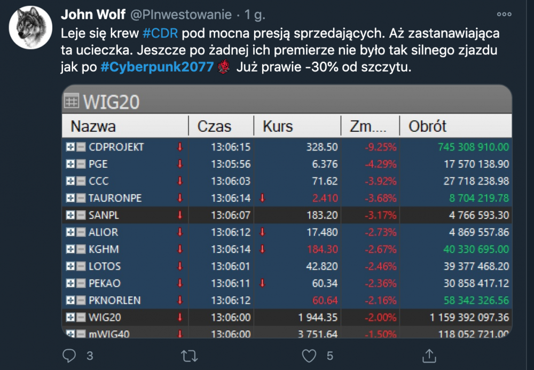
Task: Open the tweet's three-dot more menu
Action: click(x=504, y=15)
